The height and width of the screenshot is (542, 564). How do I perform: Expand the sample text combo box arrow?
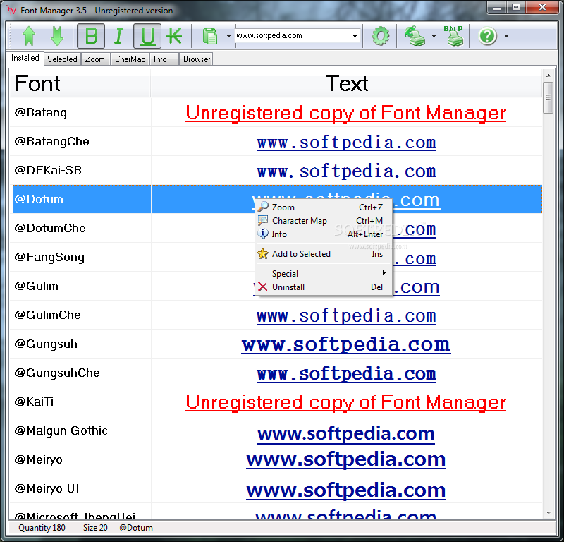click(355, 36)
